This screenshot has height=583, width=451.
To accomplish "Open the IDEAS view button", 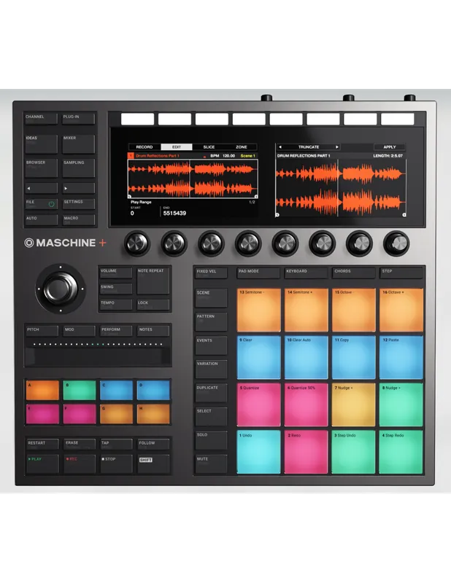I will coord(41,144).
